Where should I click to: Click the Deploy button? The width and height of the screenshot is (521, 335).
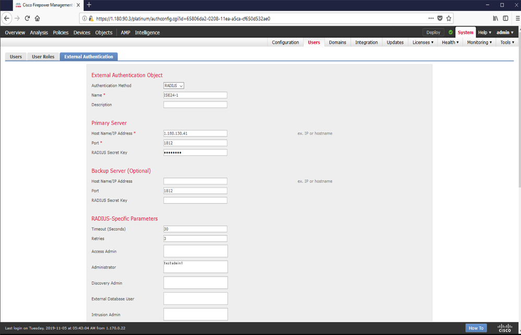[433, 32]
